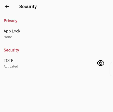
Task: Click the edge panel handle at right
Action: (111, 69)
